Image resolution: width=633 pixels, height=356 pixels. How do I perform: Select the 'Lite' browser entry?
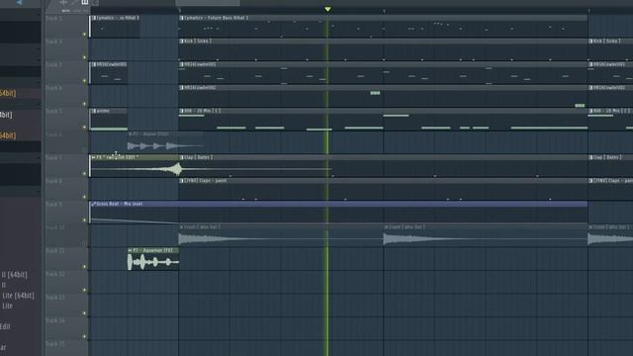[x=7, y=306]
